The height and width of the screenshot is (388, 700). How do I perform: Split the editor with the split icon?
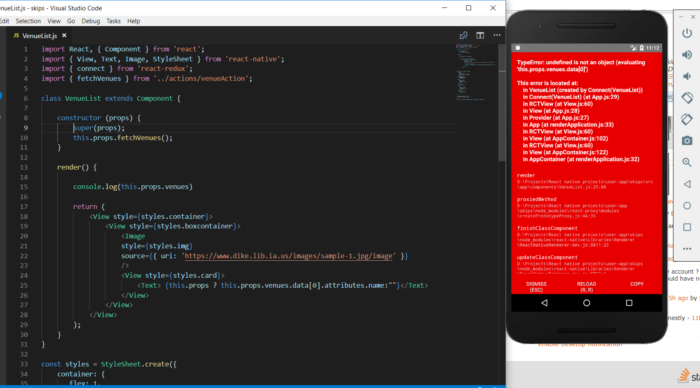[x=480, y=36]
